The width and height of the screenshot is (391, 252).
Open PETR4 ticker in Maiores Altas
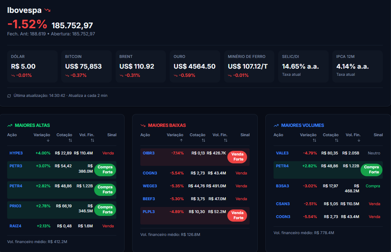click(16, 186)
